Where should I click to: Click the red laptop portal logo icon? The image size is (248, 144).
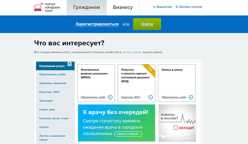38,7
